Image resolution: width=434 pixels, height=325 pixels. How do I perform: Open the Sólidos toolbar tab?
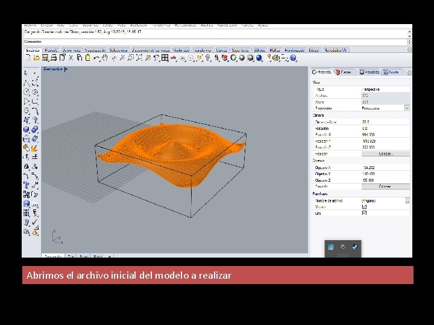coord(259,51)
